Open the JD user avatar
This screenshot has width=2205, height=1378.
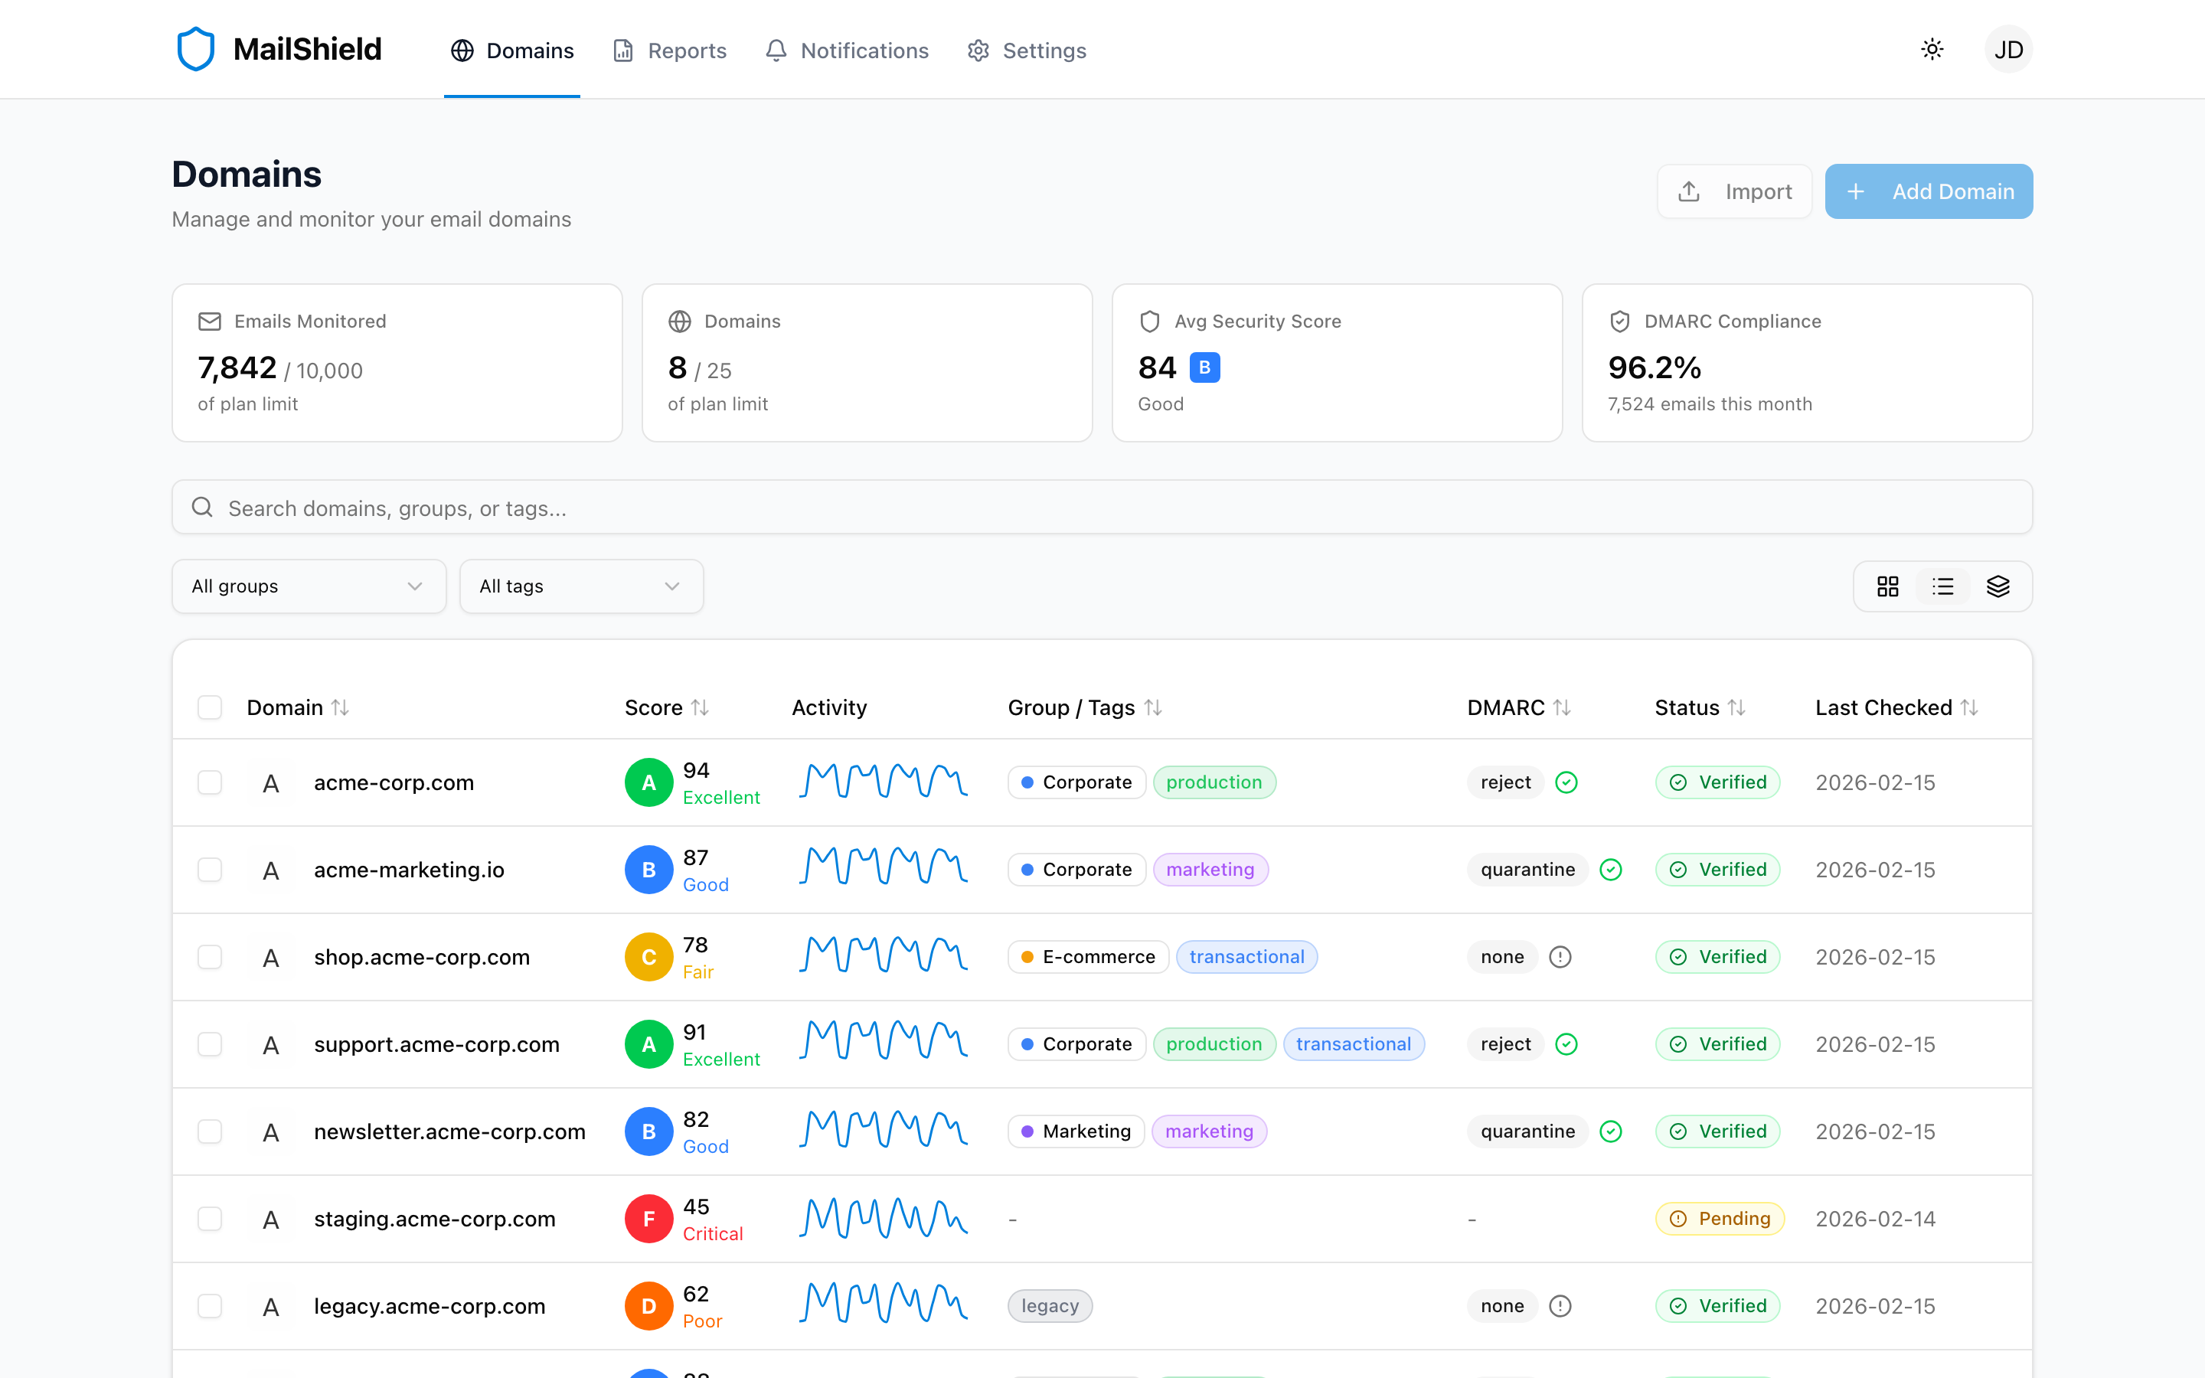(2008, 49)
